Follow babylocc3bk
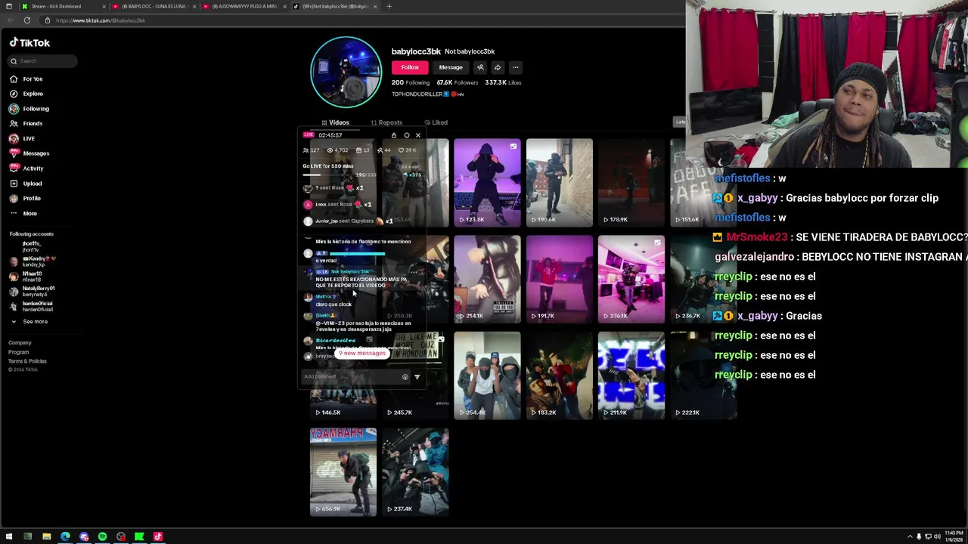This screenshot has height=544, width=968. 410,67
